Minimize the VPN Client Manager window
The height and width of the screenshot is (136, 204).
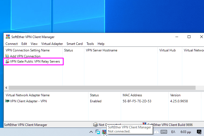[177, 37]
